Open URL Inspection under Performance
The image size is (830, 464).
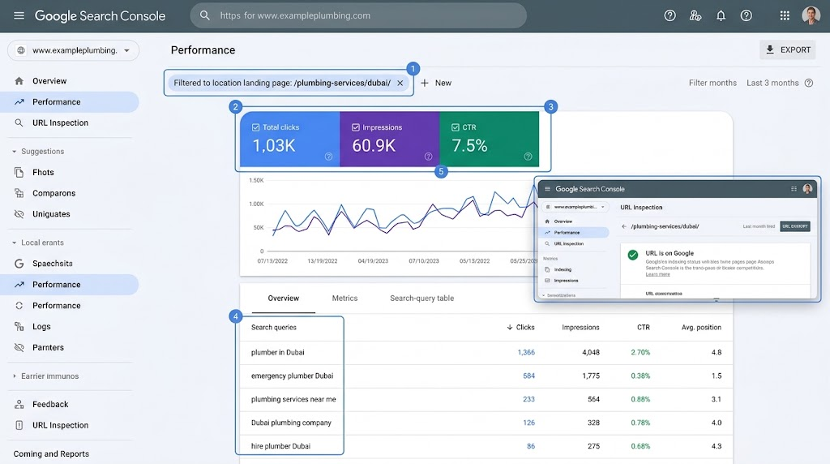60,122
